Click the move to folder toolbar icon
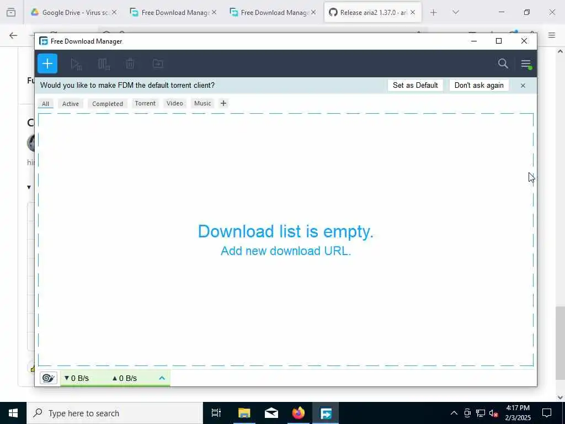Image resolution: width=565 pixels, height=424 pixels. click(158, 64)
